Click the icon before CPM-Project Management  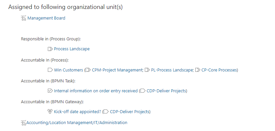pyautogui.click(x=88, y=70)
